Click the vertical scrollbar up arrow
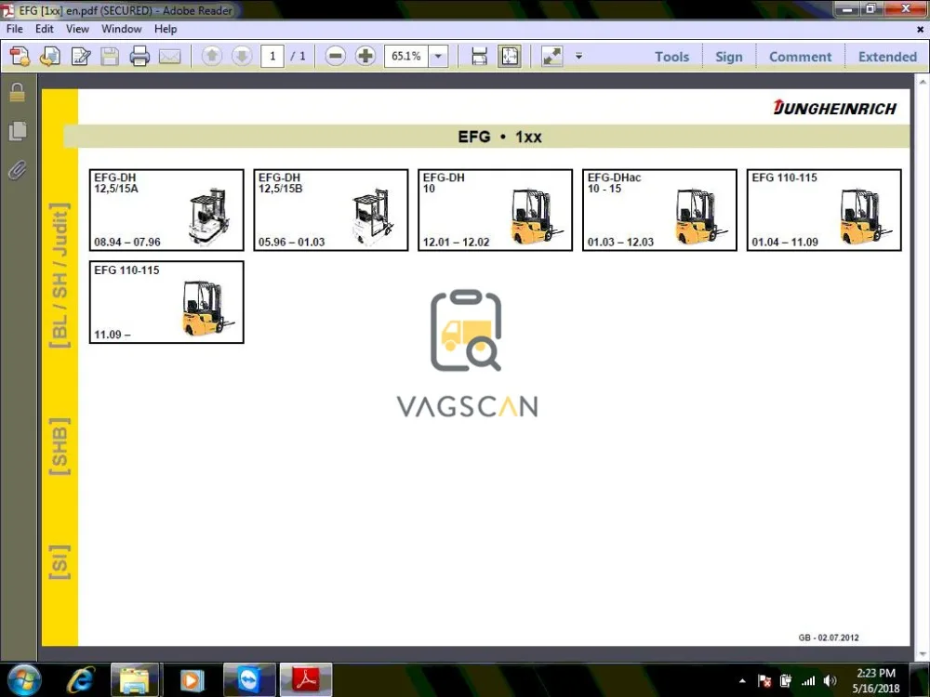This screenshot has width=930, height=697. point(923,82)
